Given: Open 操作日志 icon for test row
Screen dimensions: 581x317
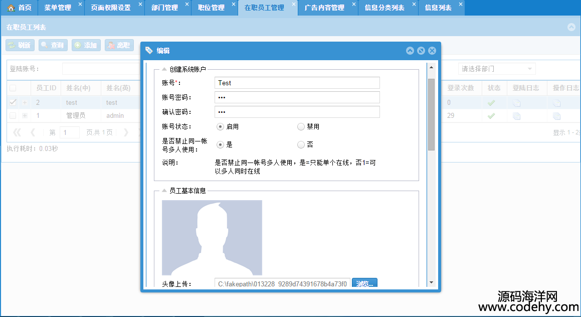Looking at the screenshot, I should click(x=556, y=103).
